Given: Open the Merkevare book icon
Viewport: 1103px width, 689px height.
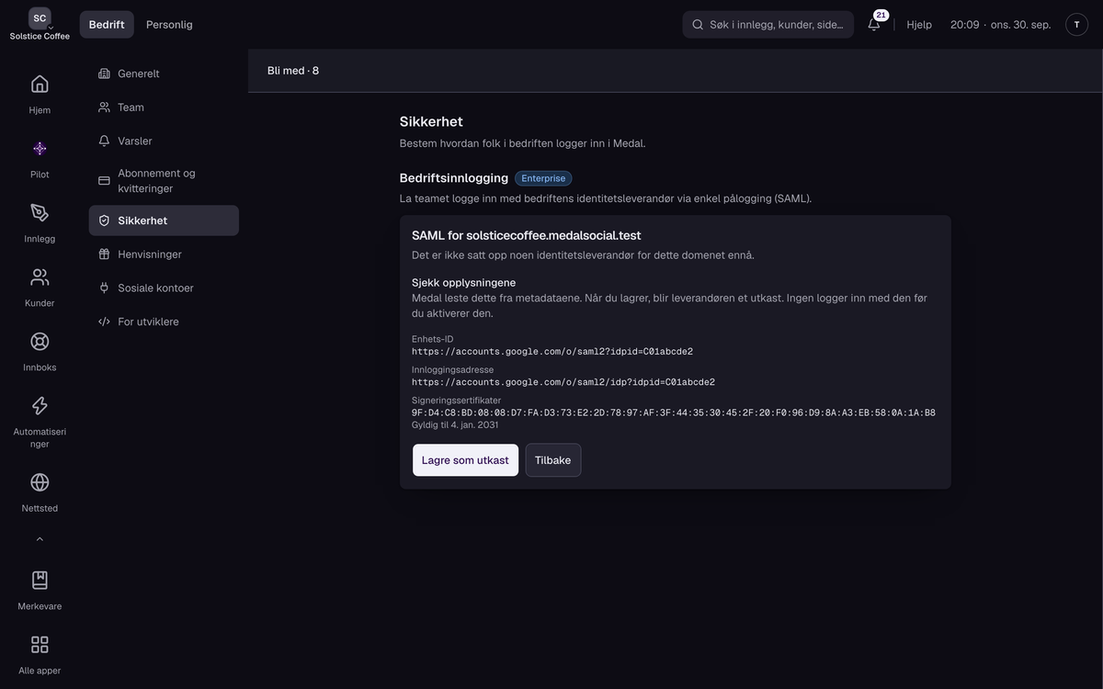Looking at the screenshot, I should (x=40, y=581).
